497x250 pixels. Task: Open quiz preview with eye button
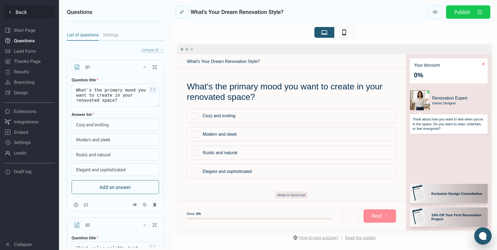click(x=435, y=12)
